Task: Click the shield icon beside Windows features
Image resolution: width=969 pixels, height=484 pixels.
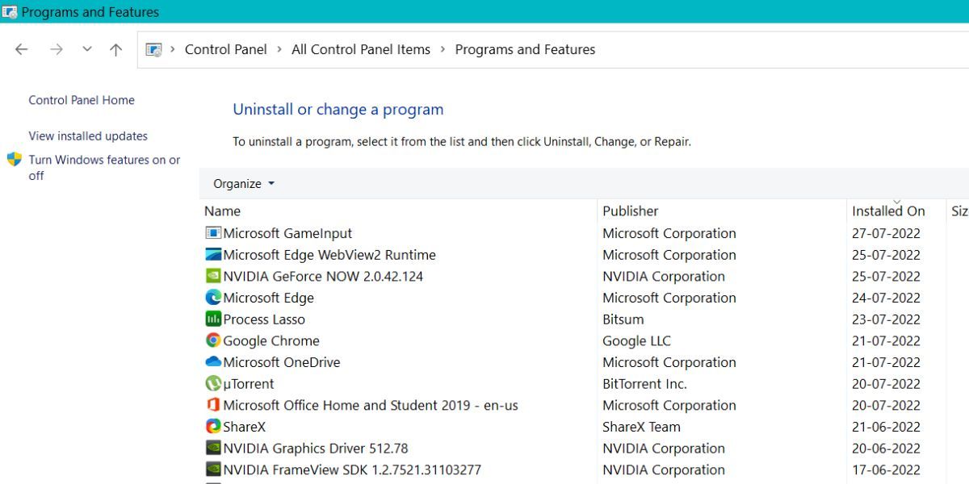Action: pyautogui.click(x=15, y=160)
